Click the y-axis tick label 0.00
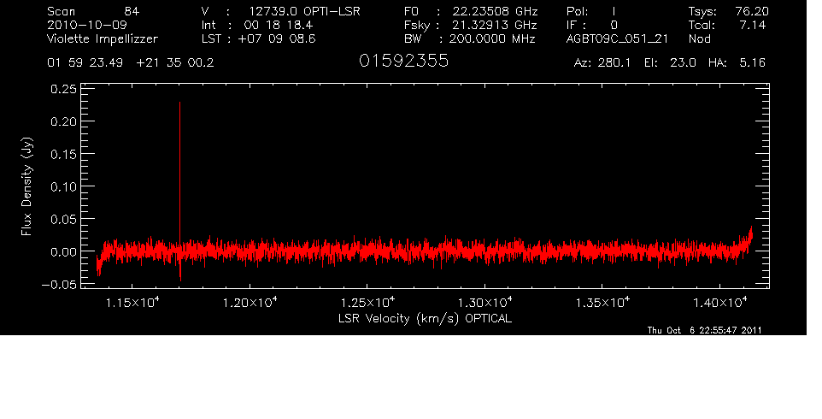The height and width of the screenshot is (419, 822). (63, 251)
